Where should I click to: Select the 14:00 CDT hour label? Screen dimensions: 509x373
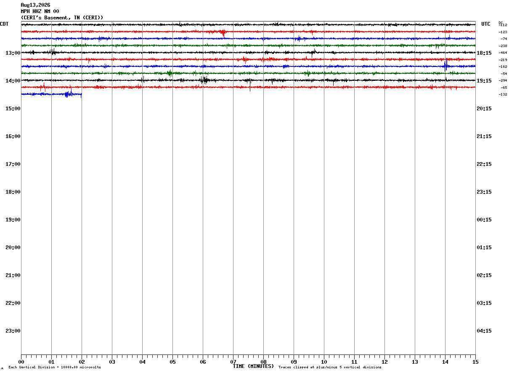click(x=13, y=81)
